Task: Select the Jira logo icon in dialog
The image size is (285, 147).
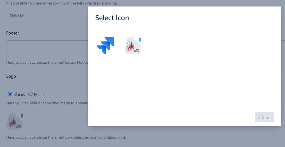Action: 105,45
